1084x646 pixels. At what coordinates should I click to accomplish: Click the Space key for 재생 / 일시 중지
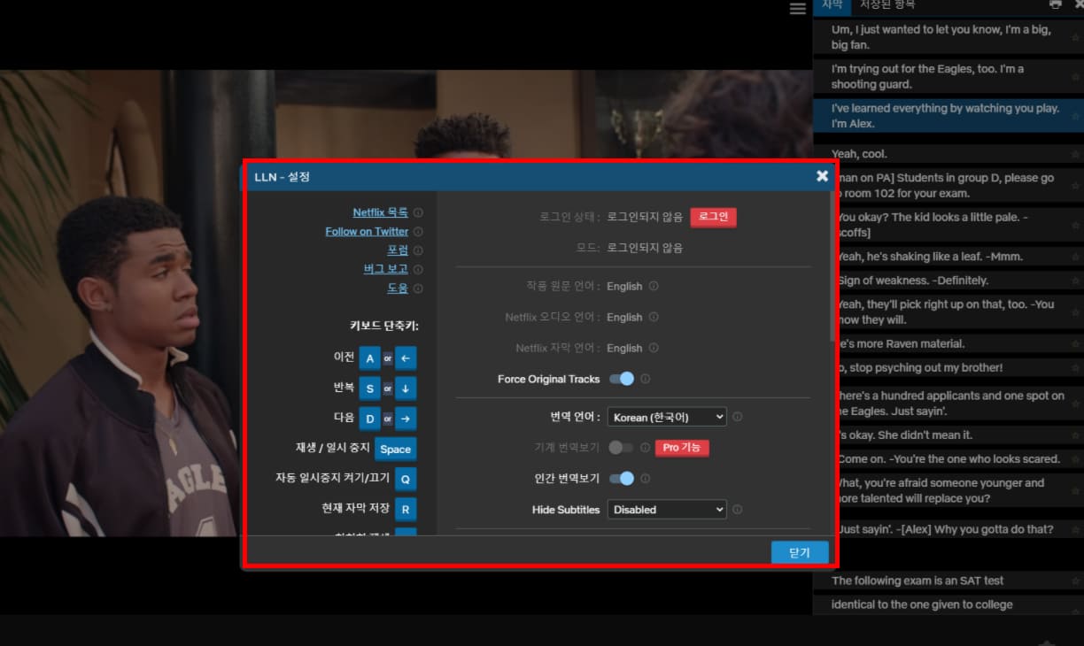pyautogui.click(x=395, y=449)
